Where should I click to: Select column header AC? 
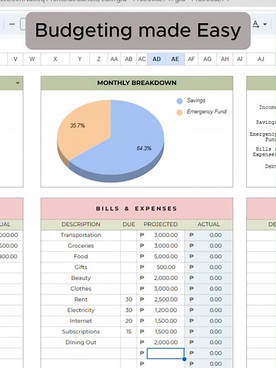(x=142, y=59)
